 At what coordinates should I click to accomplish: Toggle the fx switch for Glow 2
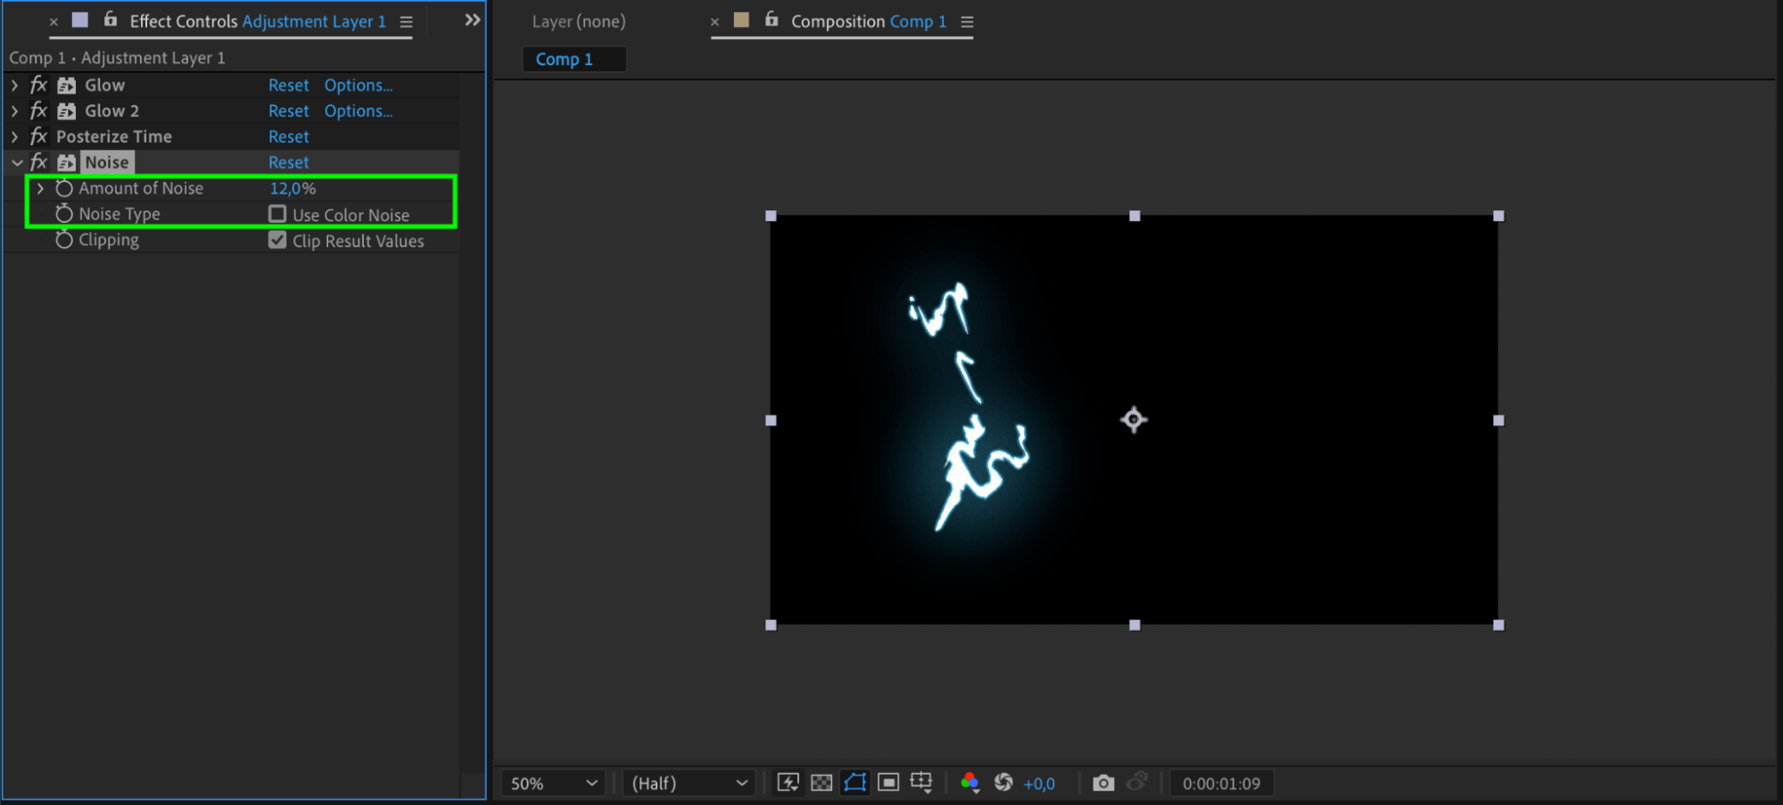click(38, 111)
